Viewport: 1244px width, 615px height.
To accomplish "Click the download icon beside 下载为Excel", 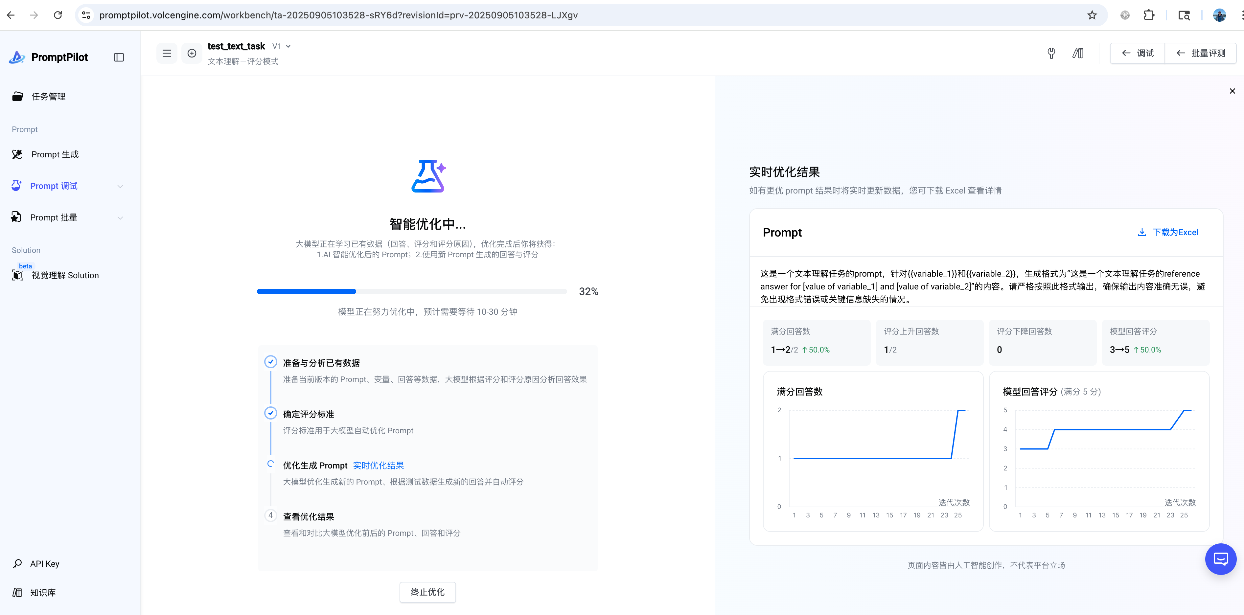I will [x=1141, y=232].
